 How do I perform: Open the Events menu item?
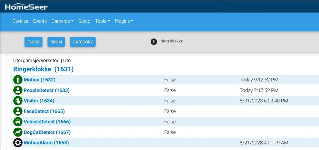(40, 21)
